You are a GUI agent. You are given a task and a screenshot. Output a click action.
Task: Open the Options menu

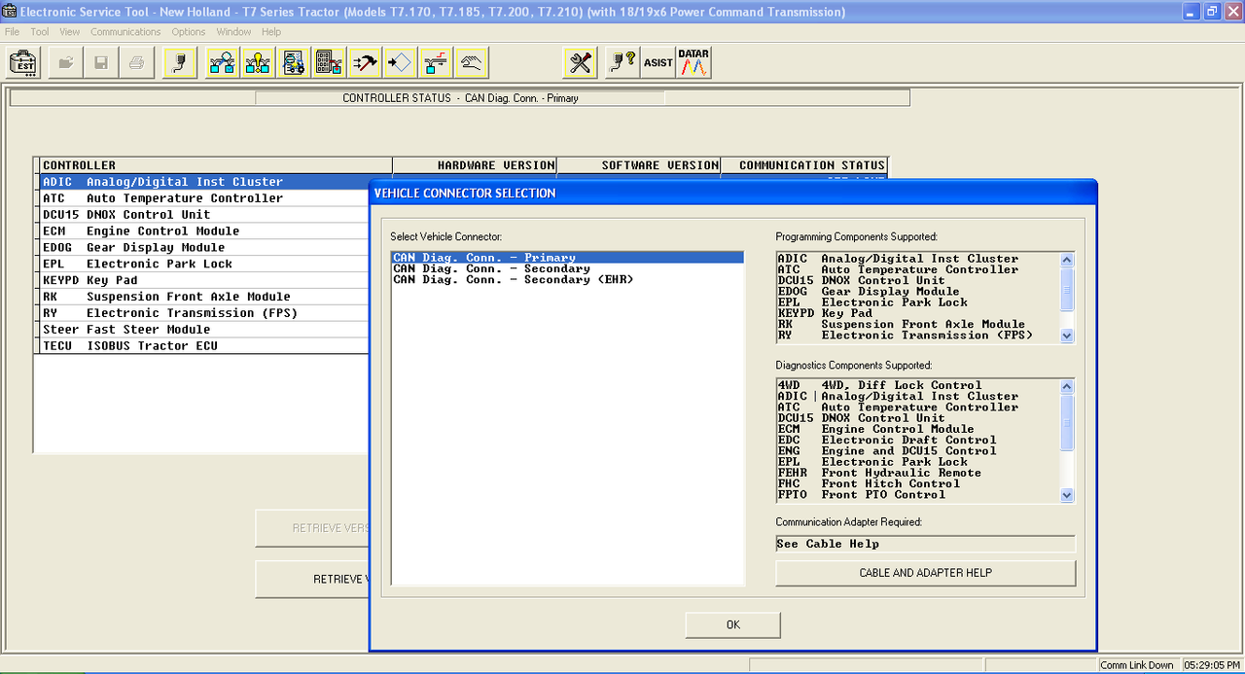(189, 32)
